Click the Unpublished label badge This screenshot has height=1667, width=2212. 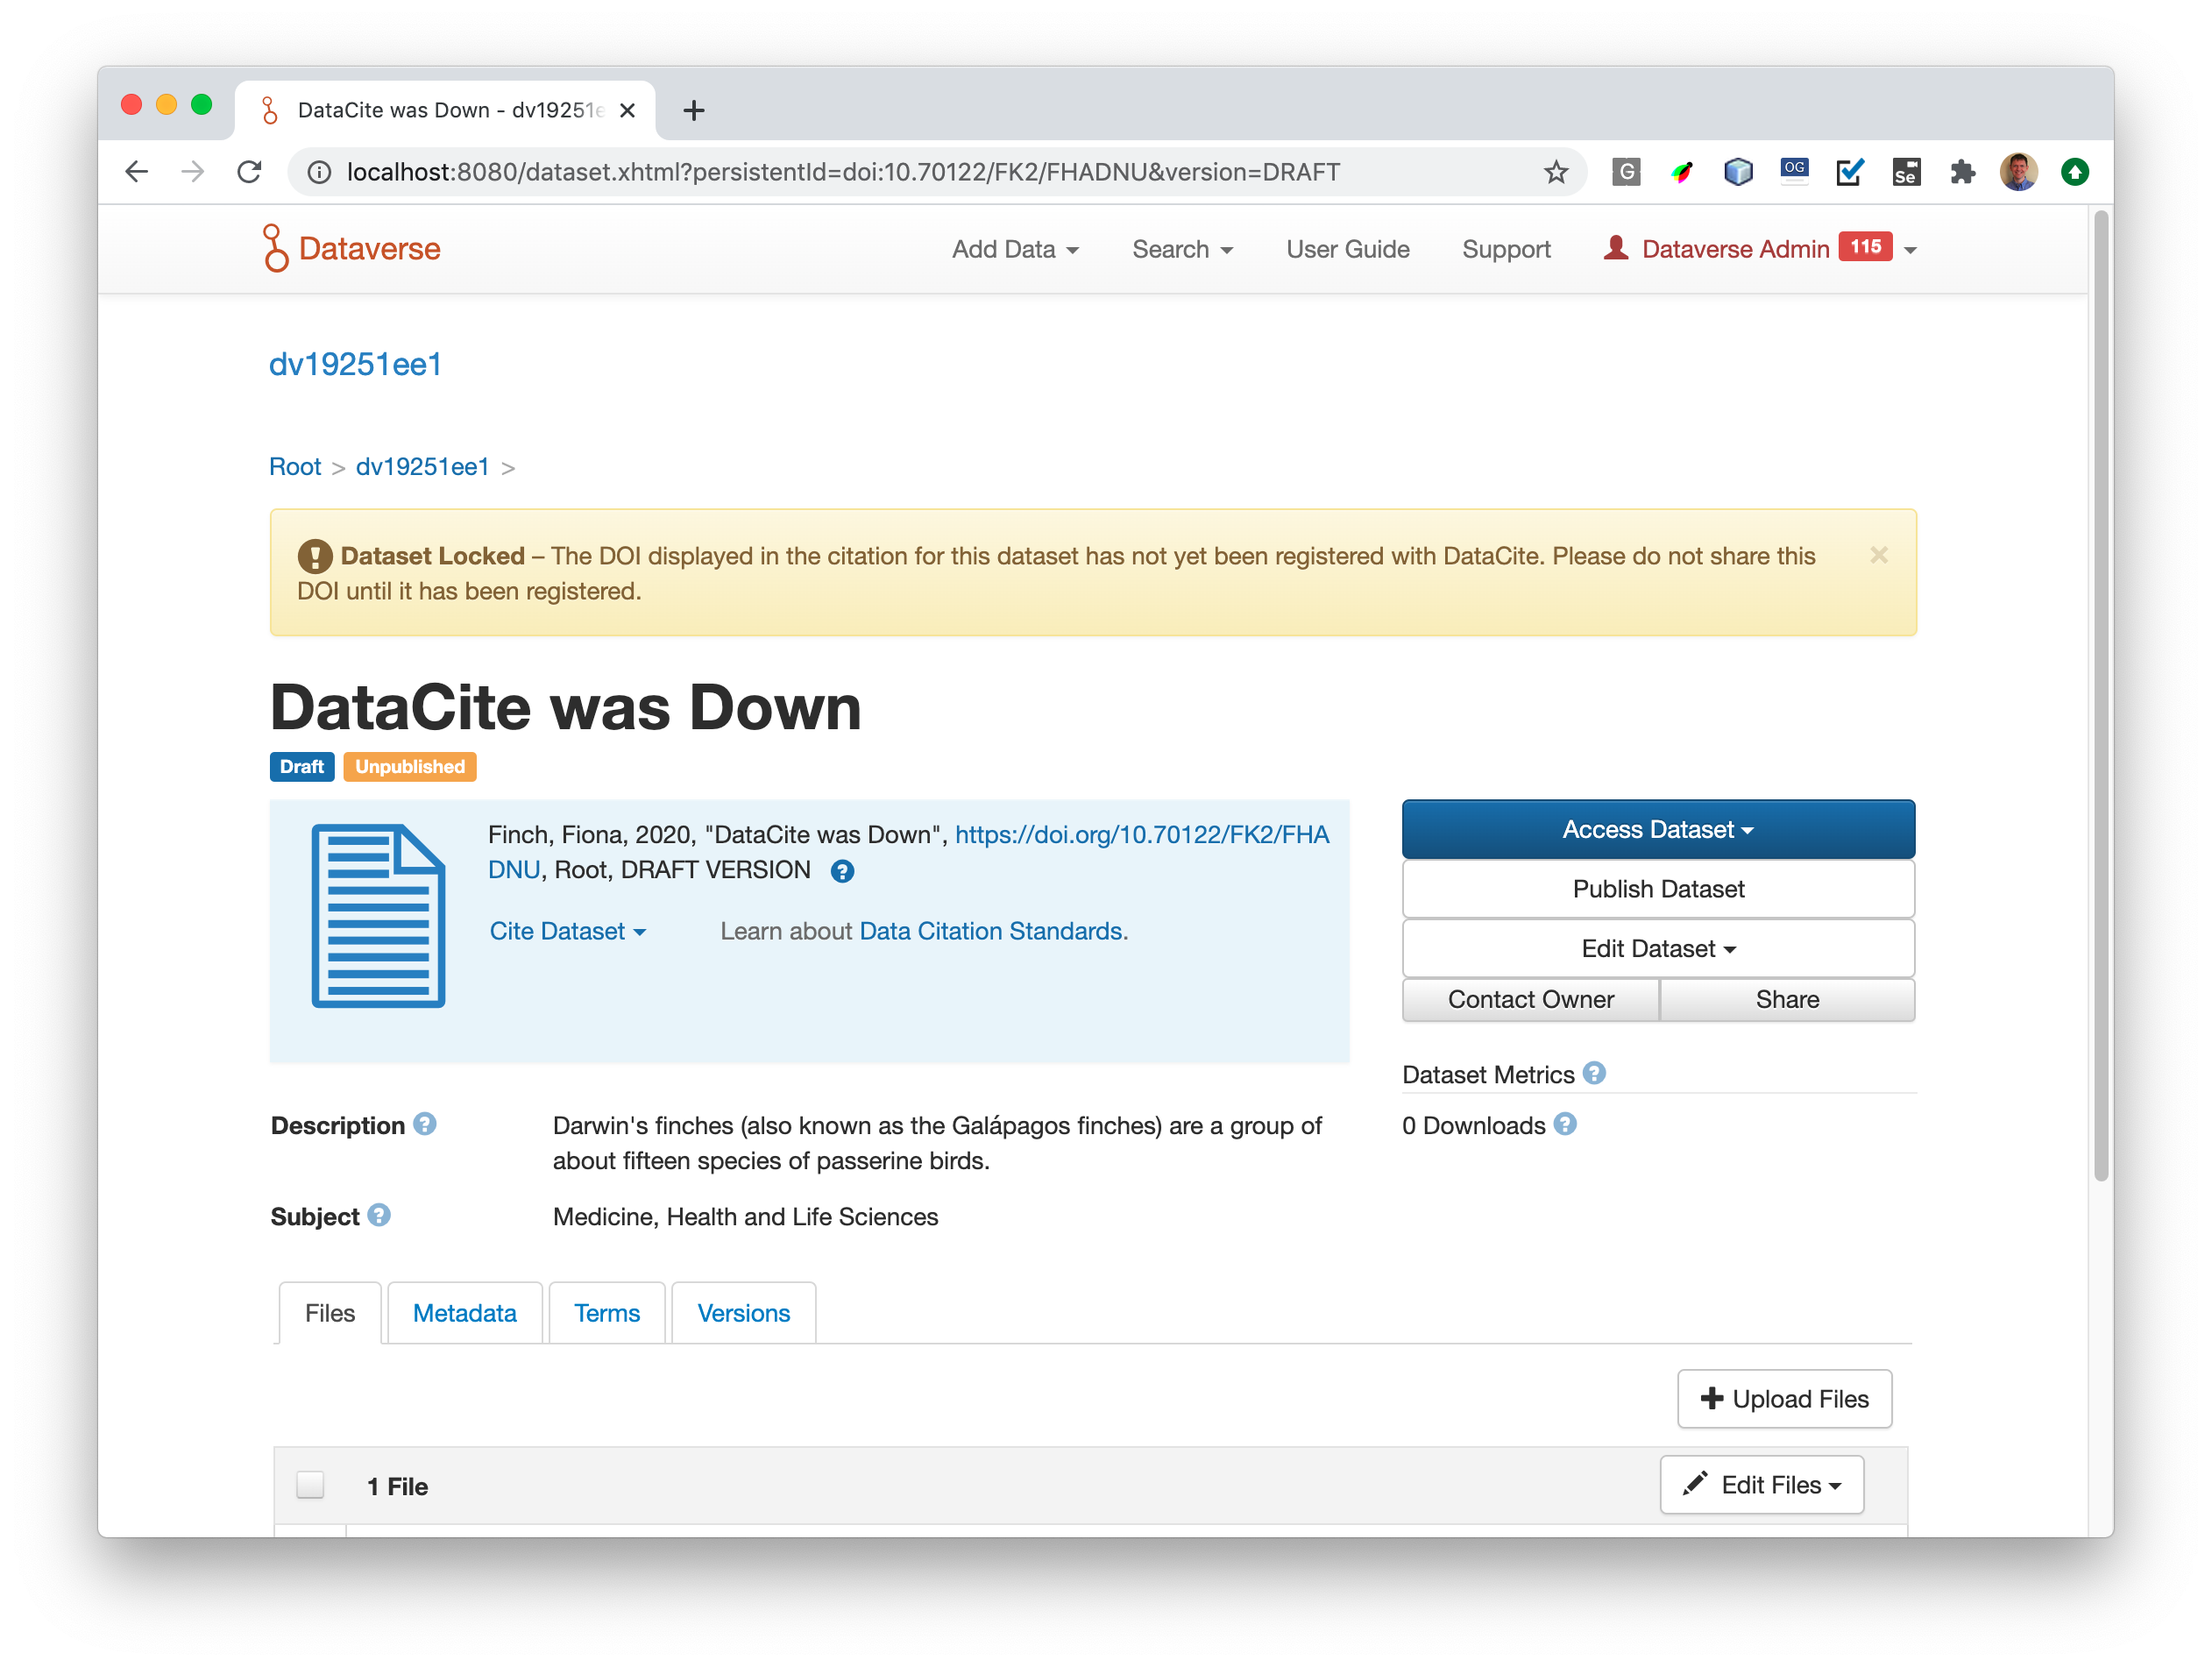tap(410, 766)
